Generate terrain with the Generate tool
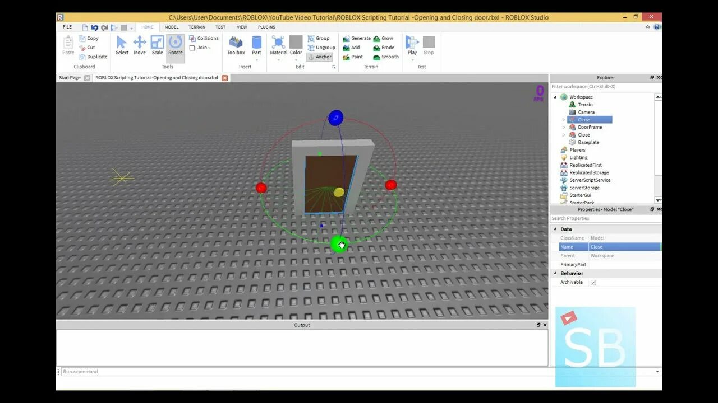The width and height of the screenshot is (718, 403). click(357, 39)
